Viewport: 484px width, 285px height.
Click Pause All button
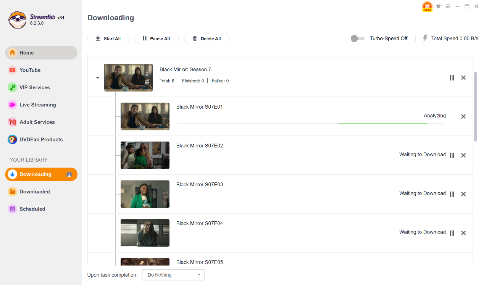[x=156, y=39]
